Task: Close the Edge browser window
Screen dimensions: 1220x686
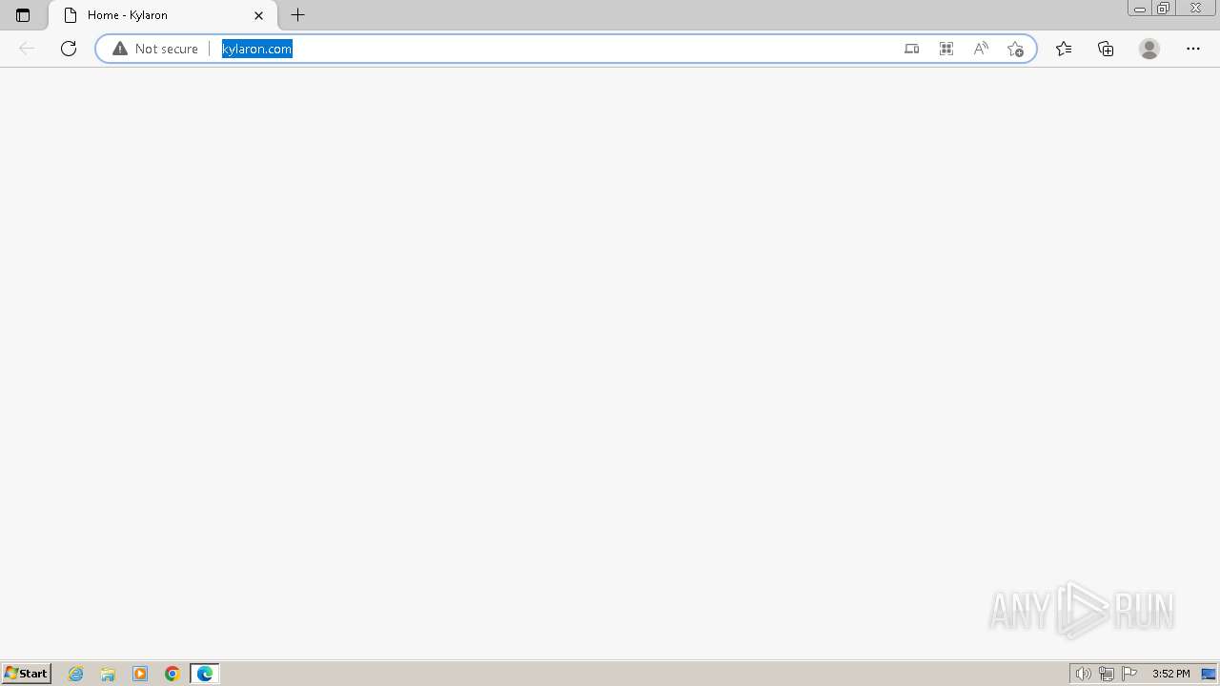Action: [x=1195, y=8]
